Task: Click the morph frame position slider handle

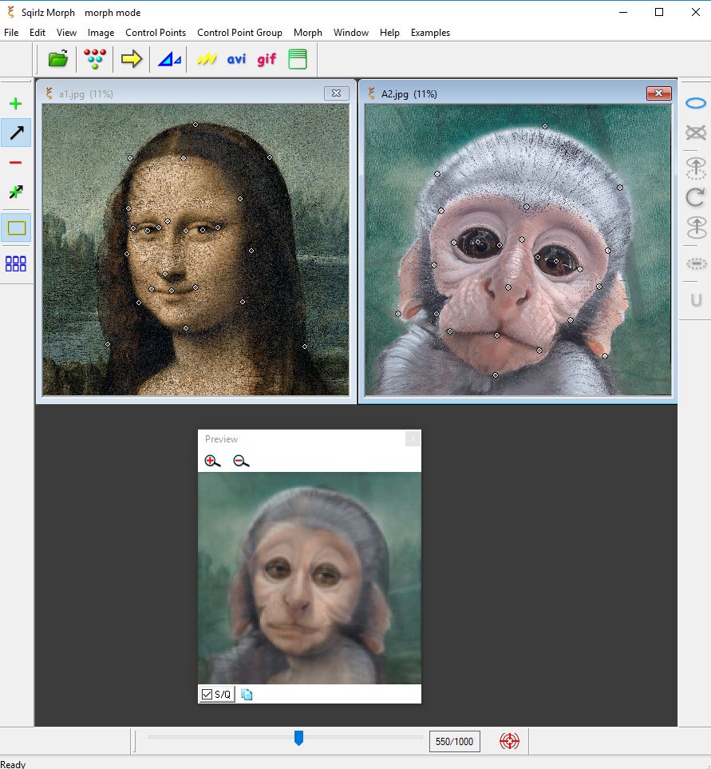Action: coord(298,738)
